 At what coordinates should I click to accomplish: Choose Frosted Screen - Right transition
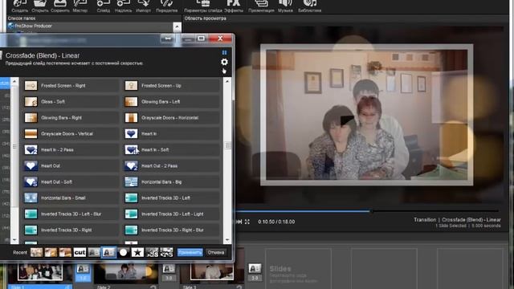coord(71,86)
